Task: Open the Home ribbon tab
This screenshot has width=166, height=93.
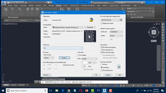Action: (x=10, y=5)
